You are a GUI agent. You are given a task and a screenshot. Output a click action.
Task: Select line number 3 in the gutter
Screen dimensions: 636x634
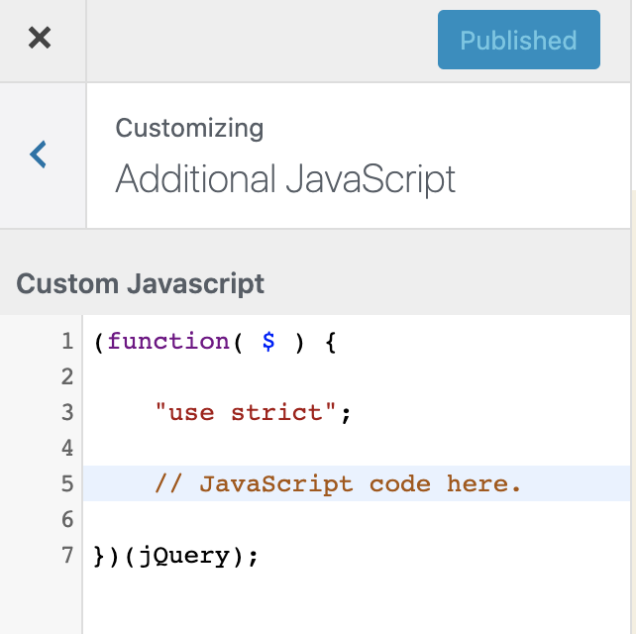(67, 413)
